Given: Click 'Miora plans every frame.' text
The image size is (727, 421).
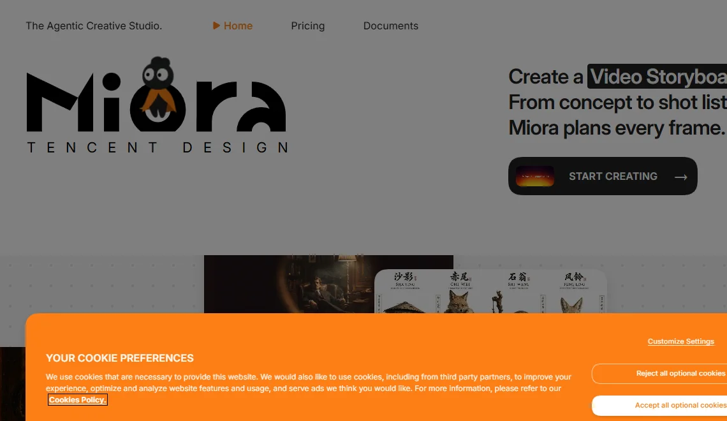Looking at the screenshot, I should [x=616, y=128].
